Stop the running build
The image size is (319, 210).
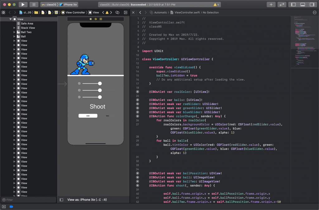point(34,4)
